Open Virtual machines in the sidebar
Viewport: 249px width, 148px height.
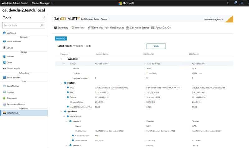coord(12,41)
